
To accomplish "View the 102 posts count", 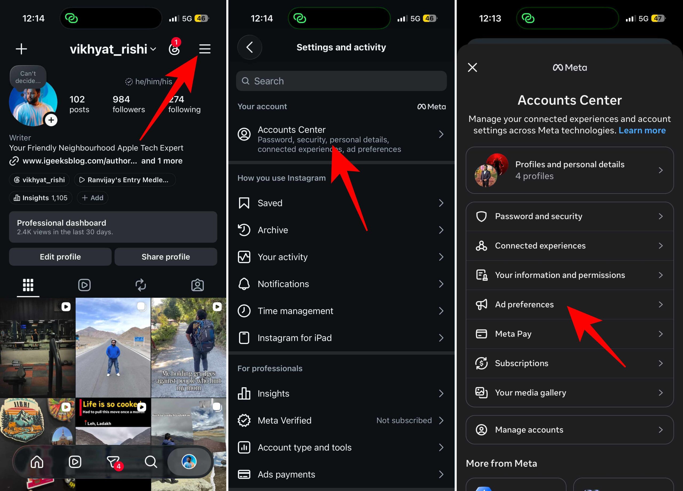I will tap(79, 104).
